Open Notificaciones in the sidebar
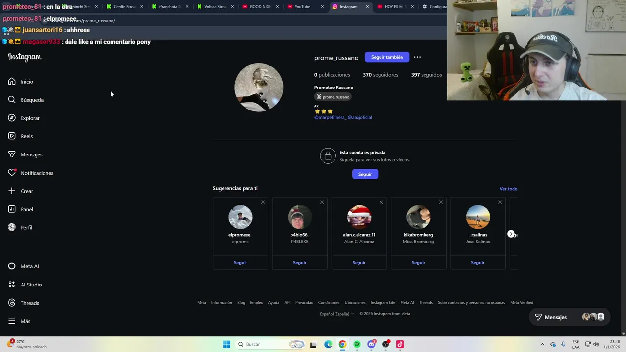Image resolution: width=626 pixels, height=352 pixels. tap(30, 173)
